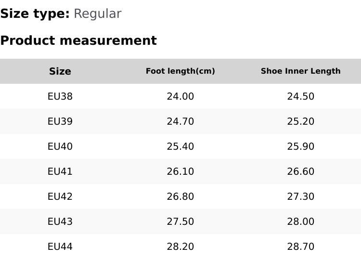The image size is (361, 259).
Task: Select the EU41 size cell
Action: click(x=60, y=171)
